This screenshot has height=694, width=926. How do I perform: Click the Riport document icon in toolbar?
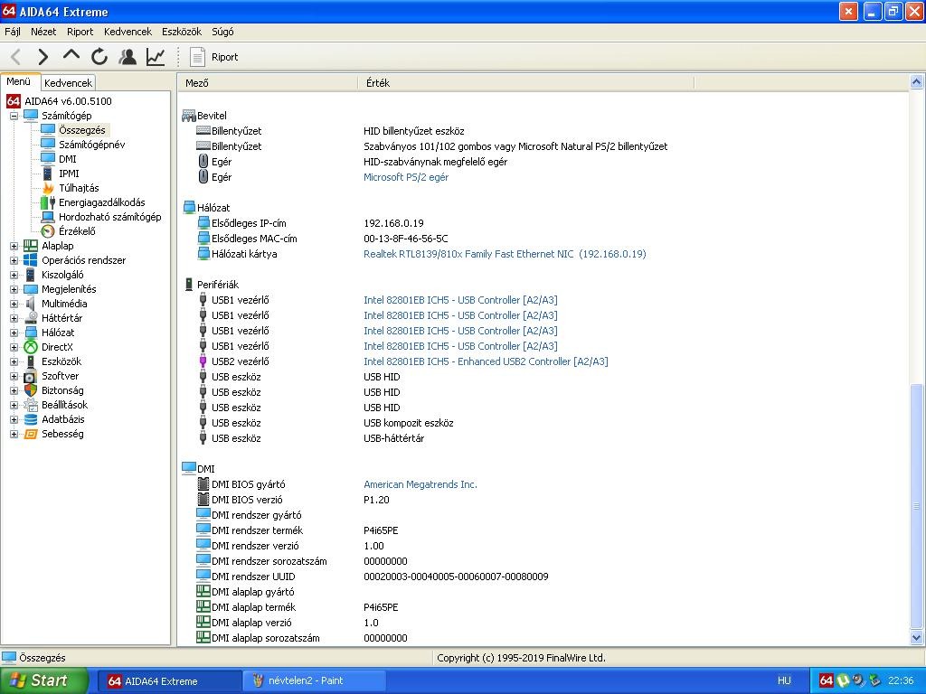[x=196, y=57]
